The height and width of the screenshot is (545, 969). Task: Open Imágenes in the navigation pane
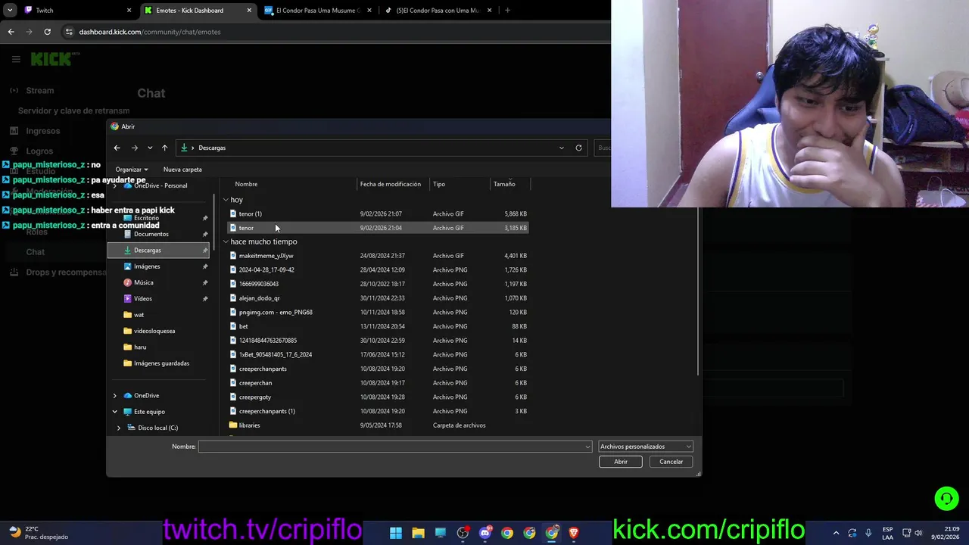coord(147,266)
